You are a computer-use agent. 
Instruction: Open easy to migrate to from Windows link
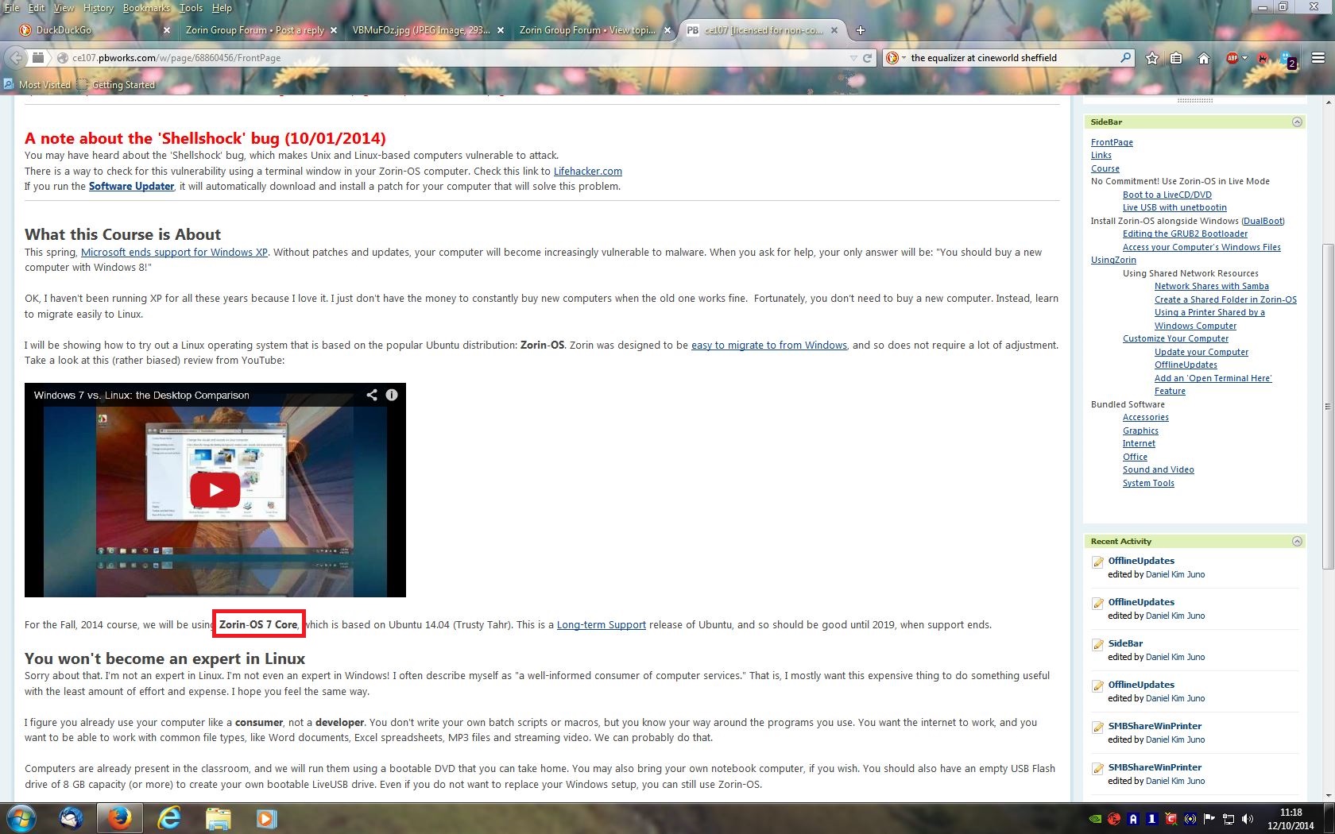coord(769,346)
